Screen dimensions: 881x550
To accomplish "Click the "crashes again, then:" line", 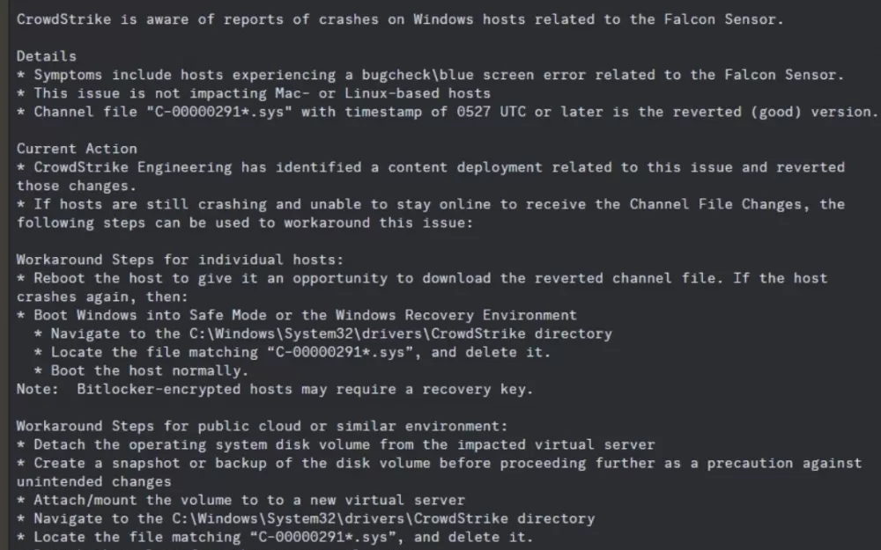I will (102, 297).
